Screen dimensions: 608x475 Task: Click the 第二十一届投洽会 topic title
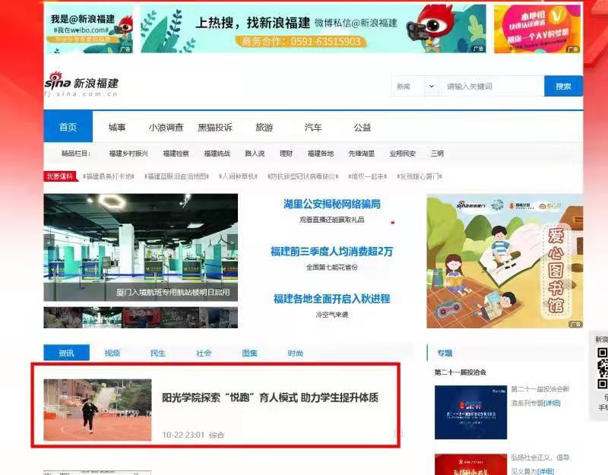click(461, 372)
